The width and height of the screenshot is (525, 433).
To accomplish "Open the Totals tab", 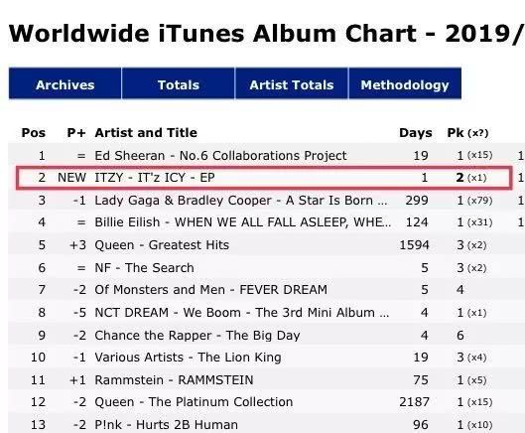I will (179, 83).
